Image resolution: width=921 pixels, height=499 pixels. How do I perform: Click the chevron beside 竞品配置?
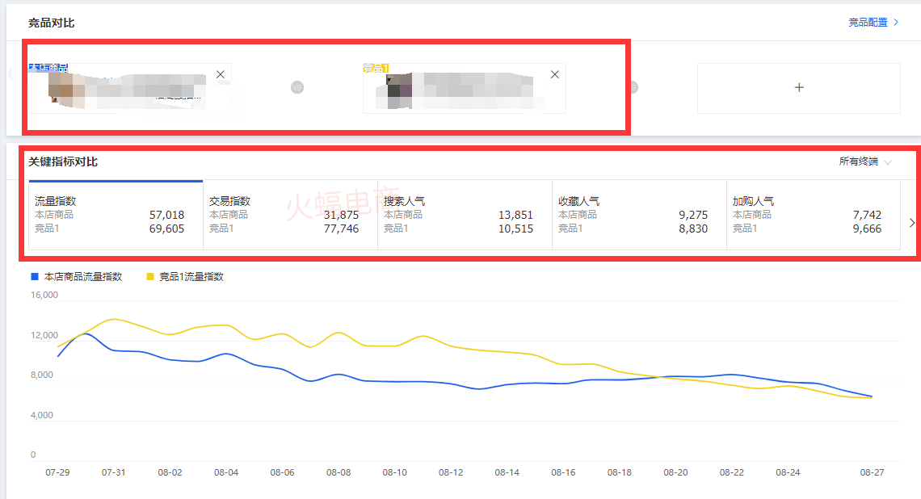pos(896,23)
